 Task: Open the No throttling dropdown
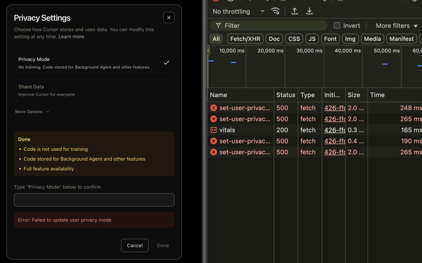click(x=238, y=12)
